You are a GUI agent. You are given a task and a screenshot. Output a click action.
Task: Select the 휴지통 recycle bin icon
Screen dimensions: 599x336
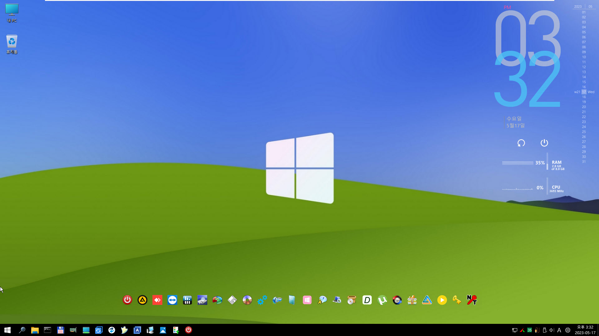coord(12,44)
